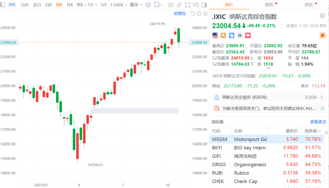Toggle the left sidebar panel icon
329x188 pixels.
(2, 4)
